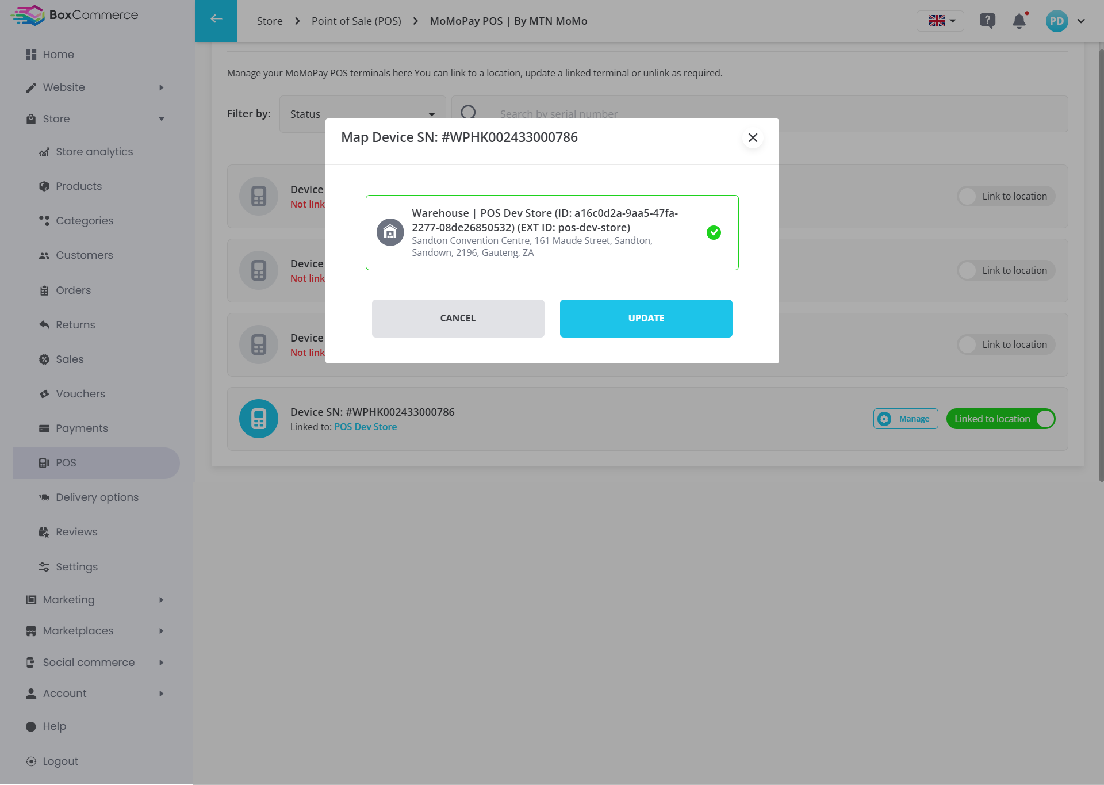Open Store analytics from the sidebar
The image size is (1104, 785).
94,152
